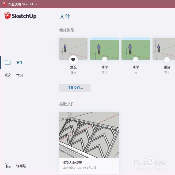Viewport: 175px width, 175px height.
Task: Click the 厘米 unit label under 建筑
Action: point(73,73)
